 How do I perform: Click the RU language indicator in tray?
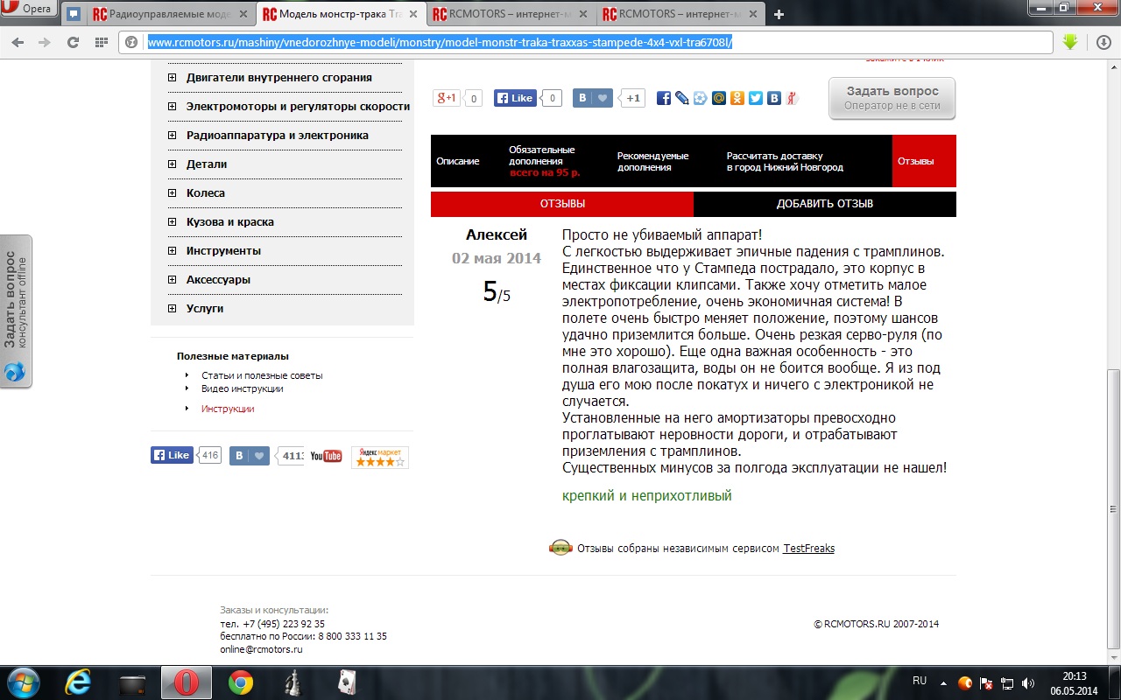coord(920,681)
